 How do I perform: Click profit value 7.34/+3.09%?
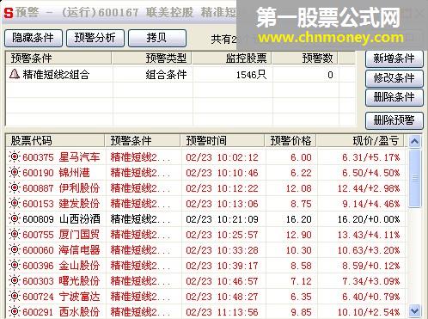click(x=371, y=281)
